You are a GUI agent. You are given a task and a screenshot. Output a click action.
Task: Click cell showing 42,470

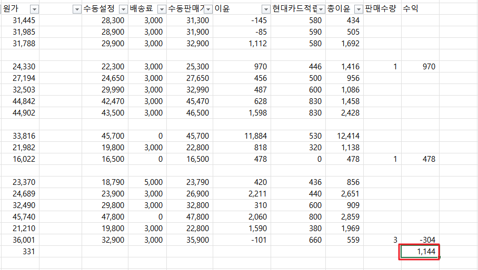(105, 101)
